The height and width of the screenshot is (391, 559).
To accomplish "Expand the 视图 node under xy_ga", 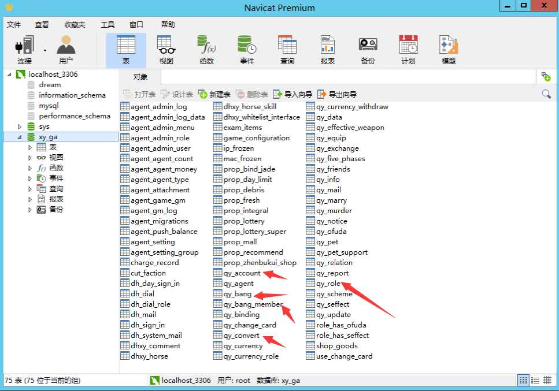I will [x=30, y=158].
